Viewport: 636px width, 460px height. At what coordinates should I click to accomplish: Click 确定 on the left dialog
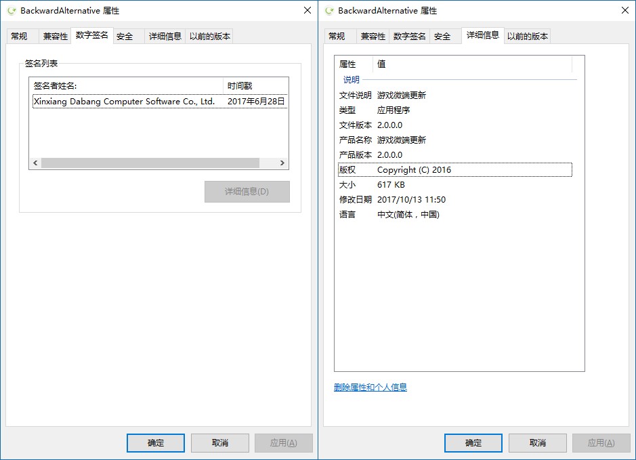click(x=155, y=442)
